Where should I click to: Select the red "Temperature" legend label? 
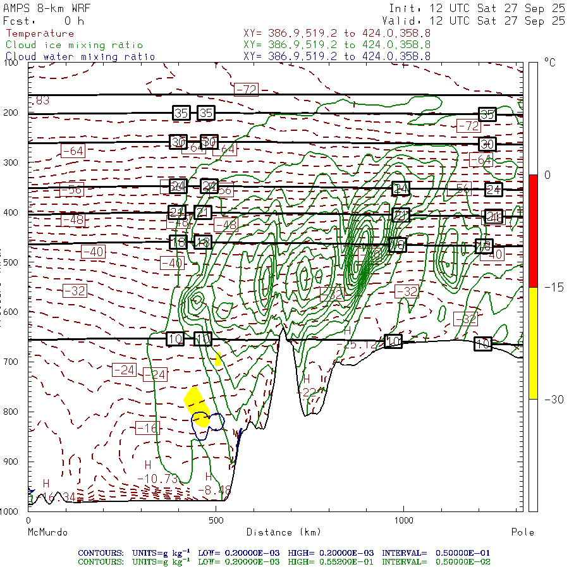[x=40, y=34]
